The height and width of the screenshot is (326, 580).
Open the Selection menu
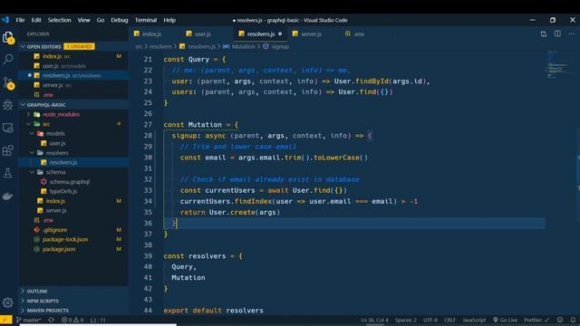click(59, 20)
